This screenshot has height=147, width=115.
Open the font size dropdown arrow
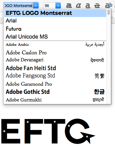[58, 6]
